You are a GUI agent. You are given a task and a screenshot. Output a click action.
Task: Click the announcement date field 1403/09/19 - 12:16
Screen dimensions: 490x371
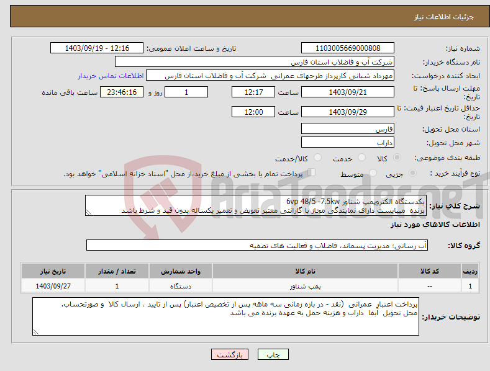point(97,48)
